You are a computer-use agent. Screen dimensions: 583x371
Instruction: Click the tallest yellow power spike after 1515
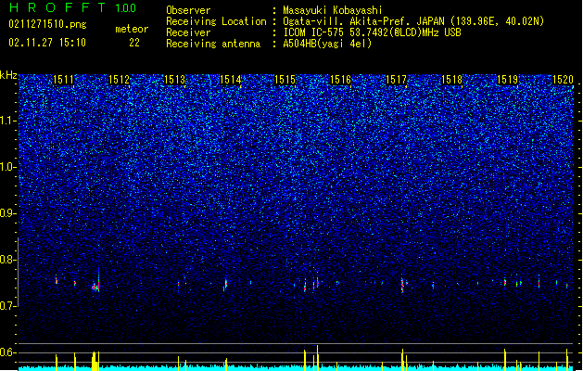coord(318,358)
